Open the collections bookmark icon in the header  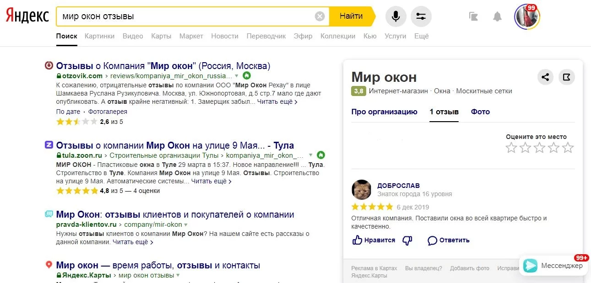[474, 16]
